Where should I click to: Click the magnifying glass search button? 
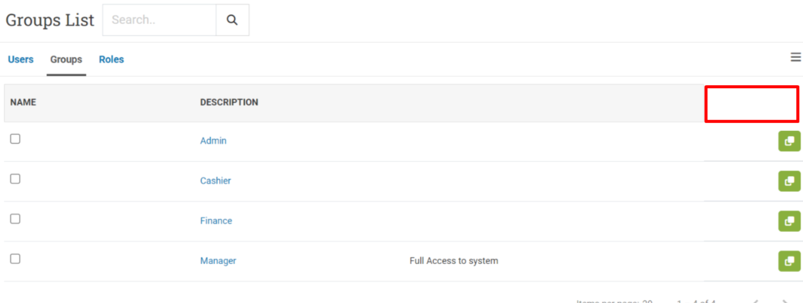(x=232, y=20)
